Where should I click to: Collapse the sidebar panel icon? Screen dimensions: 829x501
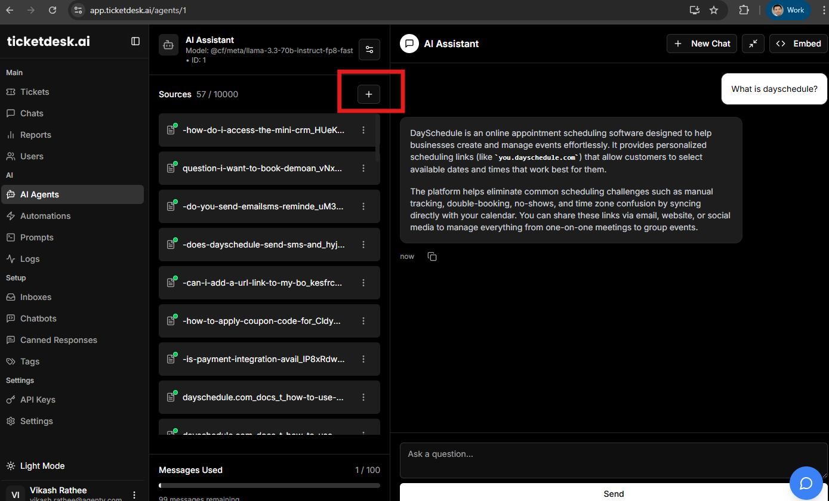(135, 41)
